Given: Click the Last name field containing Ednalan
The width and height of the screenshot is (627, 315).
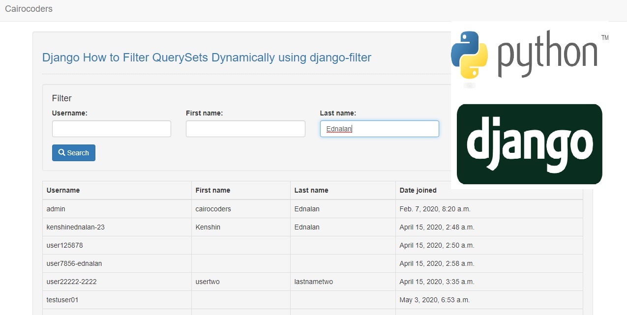Looking at the screenshot, I should click(379, 129).
